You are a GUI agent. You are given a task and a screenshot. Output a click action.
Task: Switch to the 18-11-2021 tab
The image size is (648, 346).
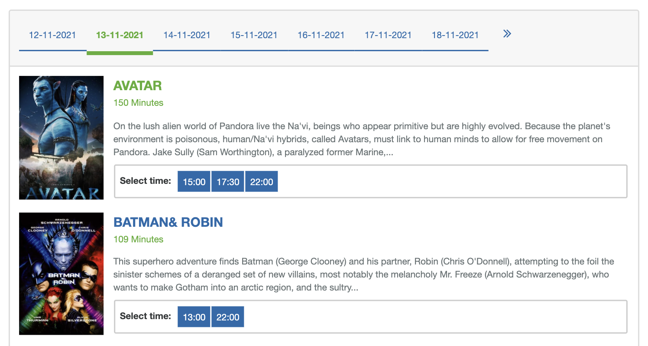pyautogui.click(x=455, y=35)
